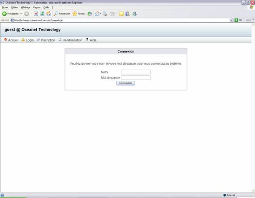Click the guest @ Oceanet Technology heading
The image size is (255, 198).
tap(33, 29)
